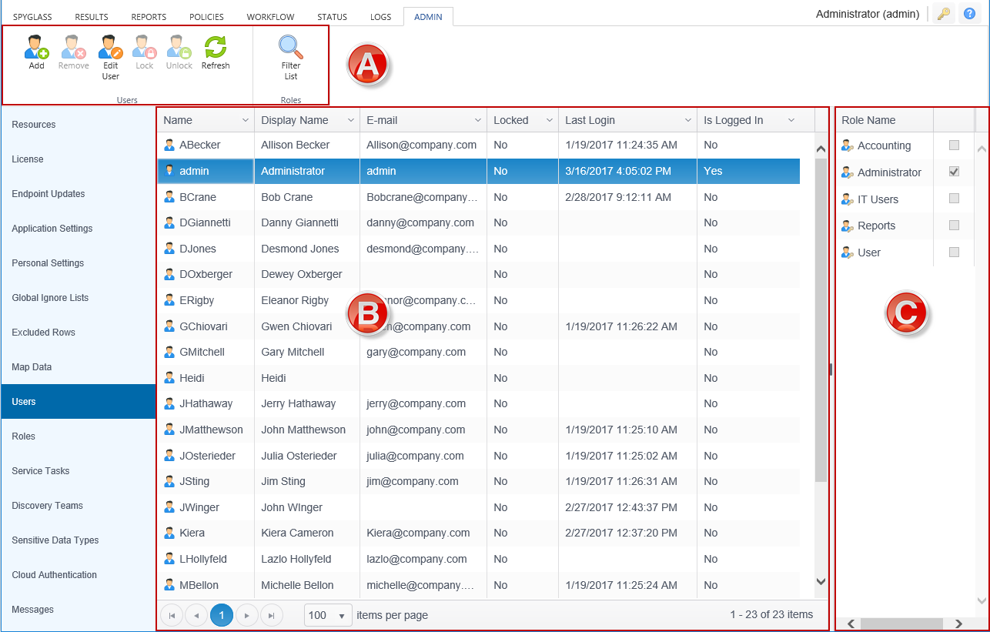This screenshot has height=632, width=990.
Task: Click the Unlock user icon
Action: pyautogui.click(x=179, y=48)
